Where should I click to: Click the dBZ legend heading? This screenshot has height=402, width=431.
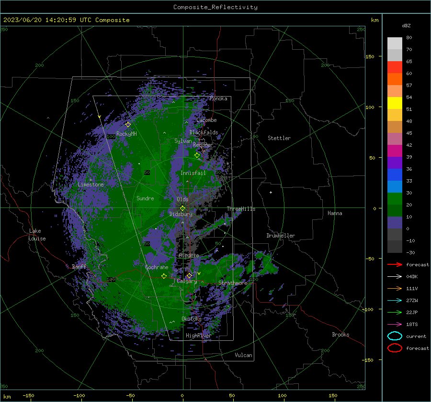click(x=406, y=25)
